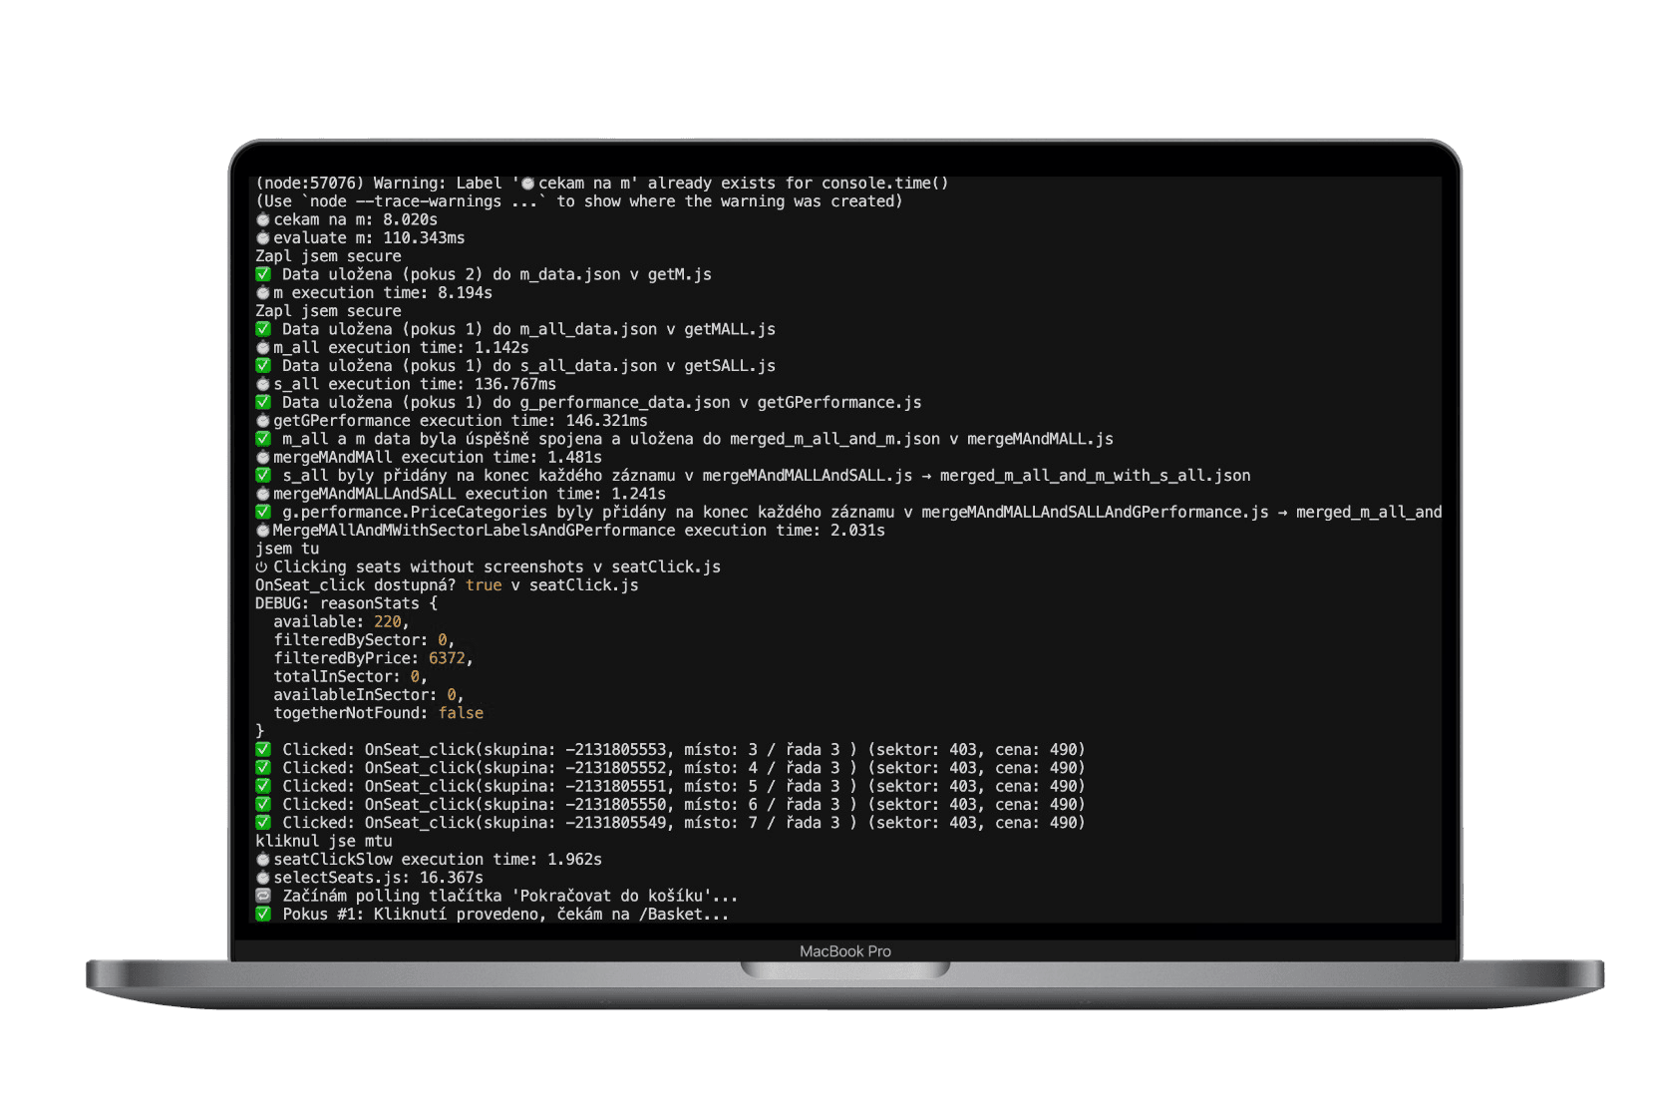Click green checkmark on m_all_data.json line
The image size is (1655, 1119).
pos(263,329)
